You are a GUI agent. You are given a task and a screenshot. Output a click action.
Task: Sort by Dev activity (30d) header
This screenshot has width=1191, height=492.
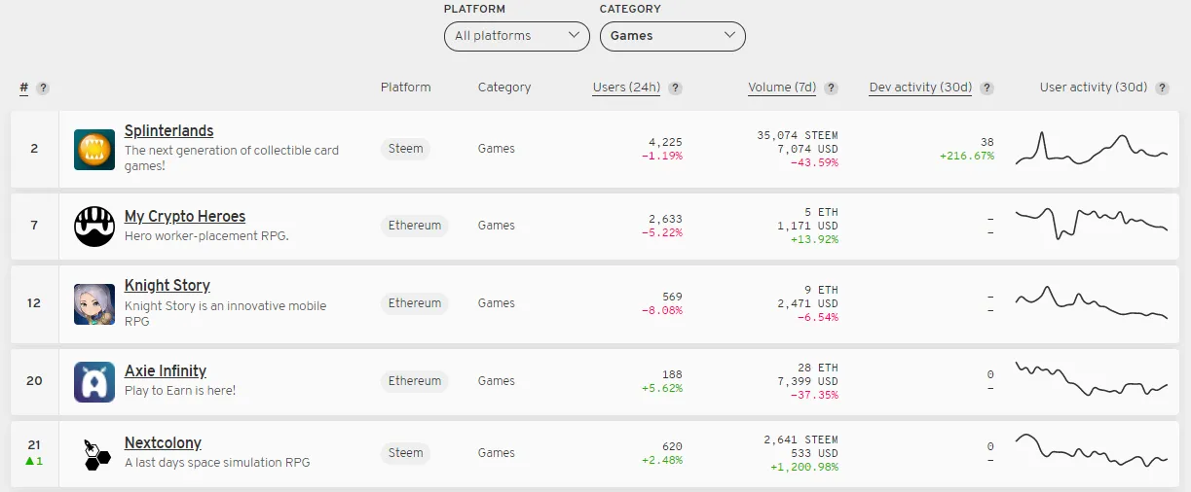tap(920, 88)
